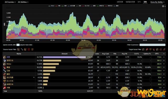Expand the 剑刃风暴 row dropdown arrow
The width and height of the screenshot is (168, 99).
click(34, 77)
